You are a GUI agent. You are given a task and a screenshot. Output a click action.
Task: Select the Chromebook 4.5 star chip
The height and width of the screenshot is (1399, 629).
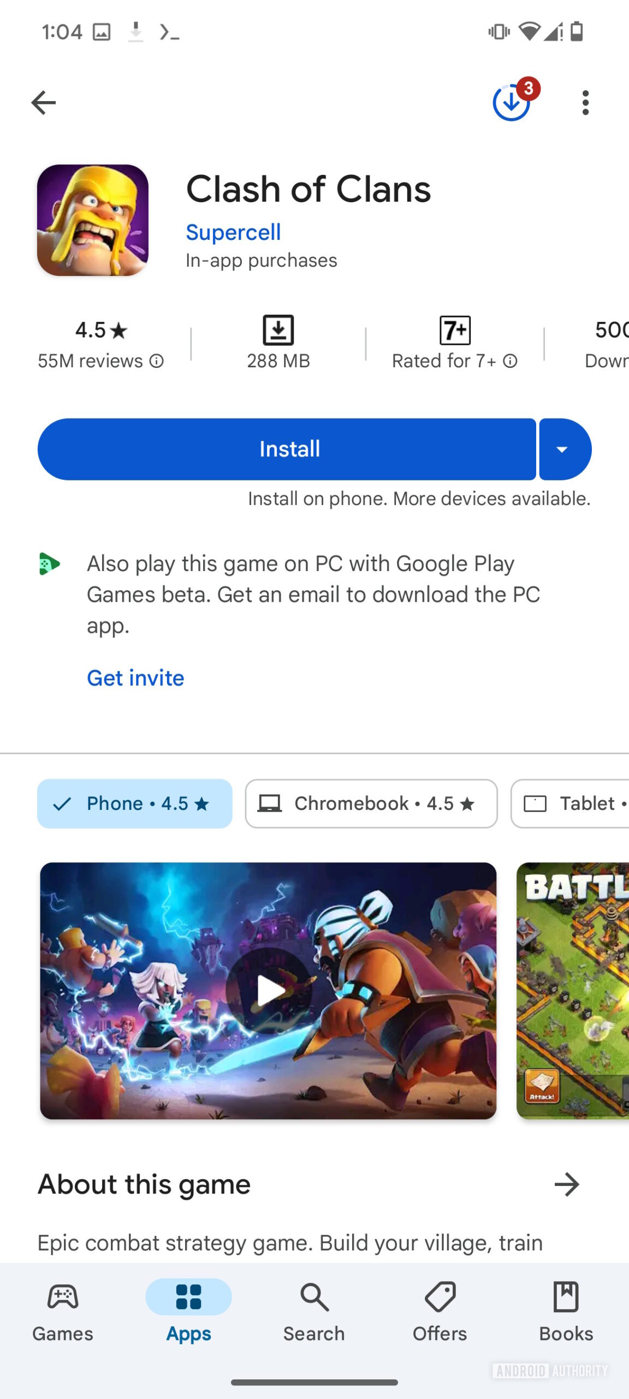click(x=371, y=803)
